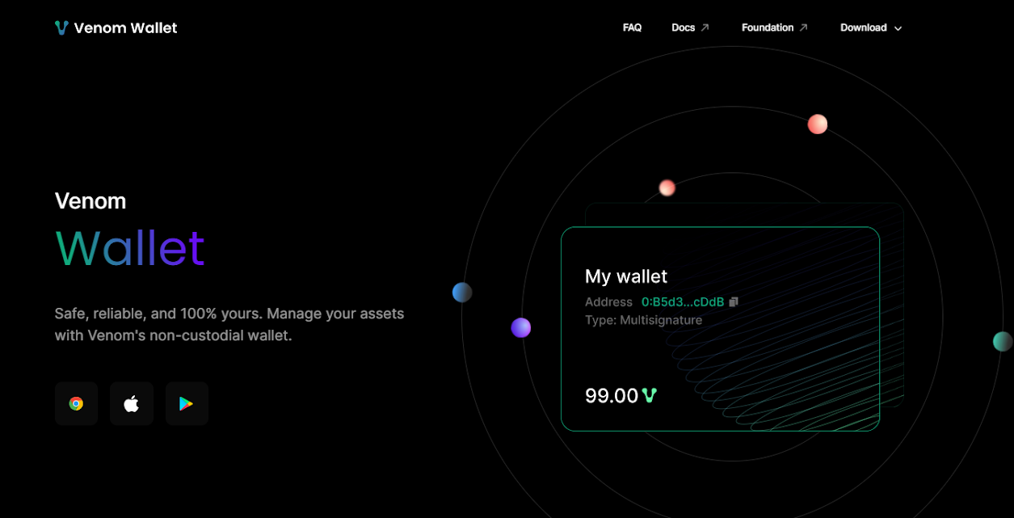Open the Apple App Store download button

click(132, 403)
